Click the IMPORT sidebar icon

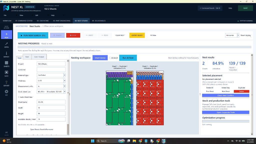(6, 54)
